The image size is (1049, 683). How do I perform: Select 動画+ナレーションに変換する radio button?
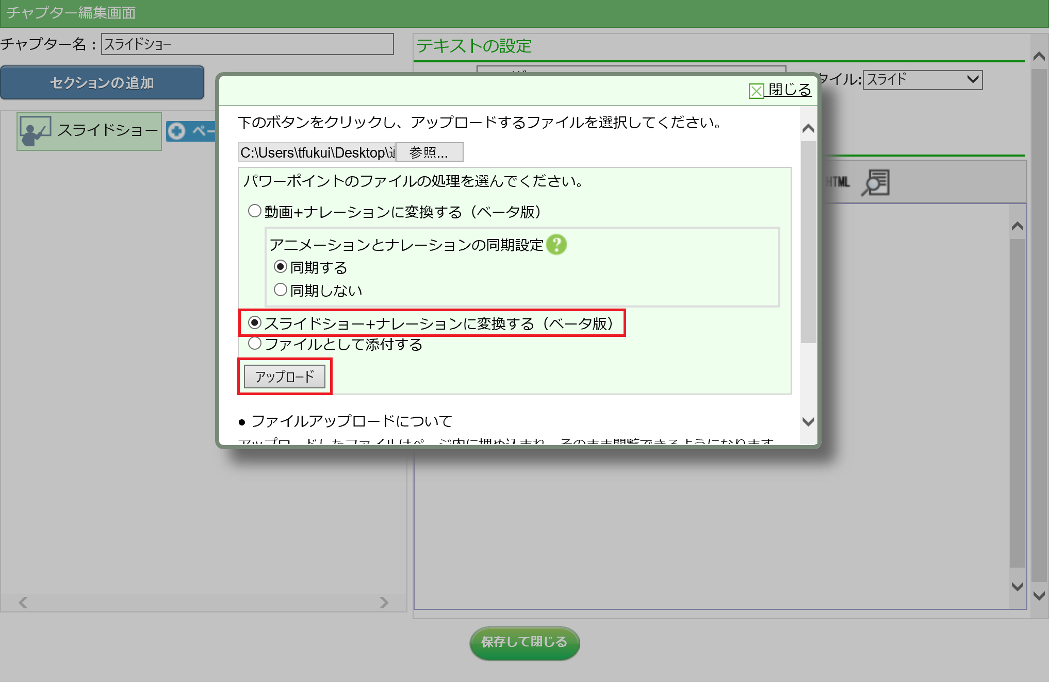(x=254, y=211)
